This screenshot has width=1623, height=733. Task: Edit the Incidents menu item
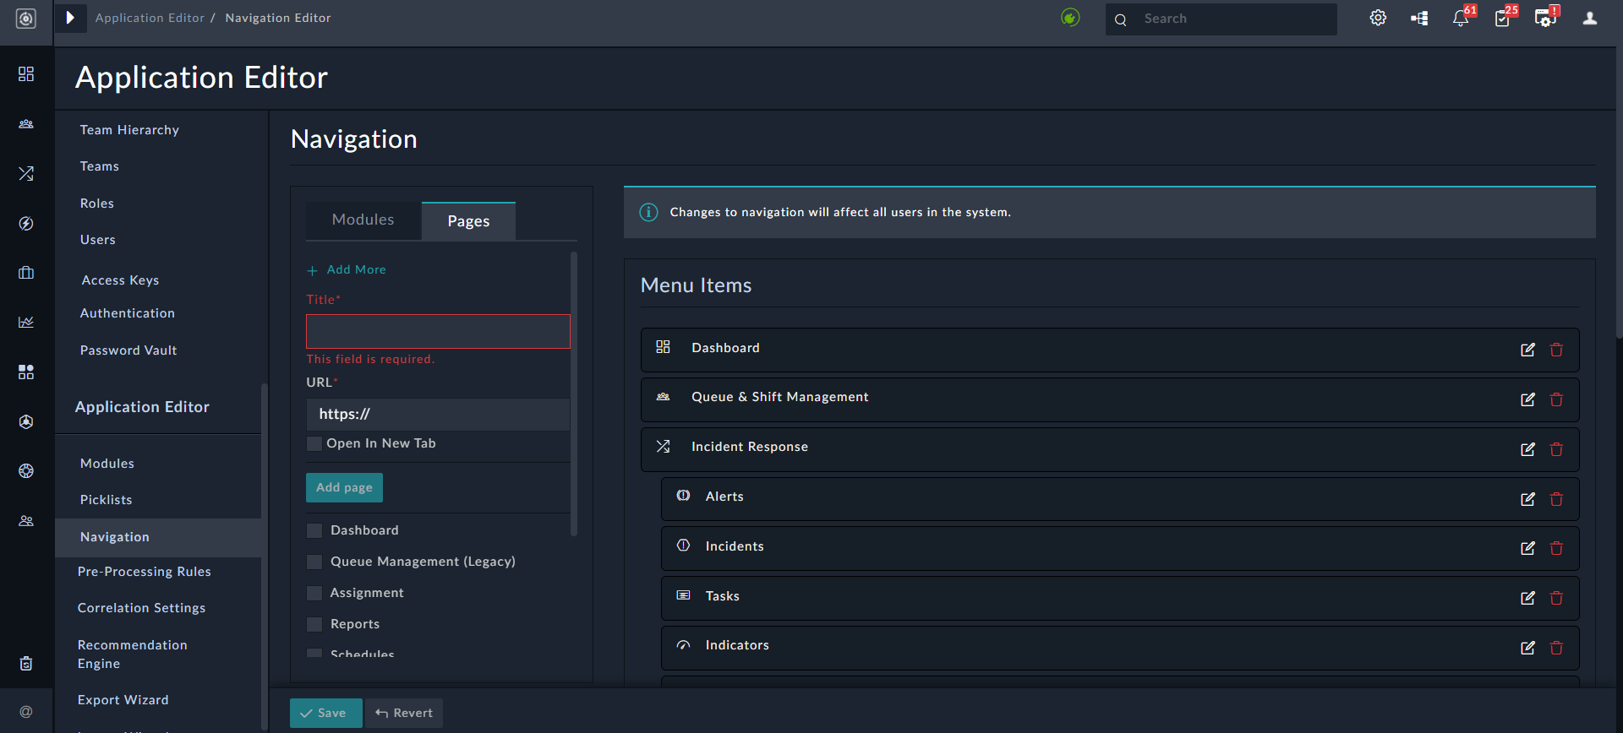[1527, 548]
